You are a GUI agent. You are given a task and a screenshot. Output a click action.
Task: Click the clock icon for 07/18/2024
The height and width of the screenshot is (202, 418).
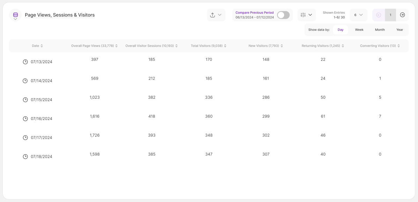[x=25, y=157]
